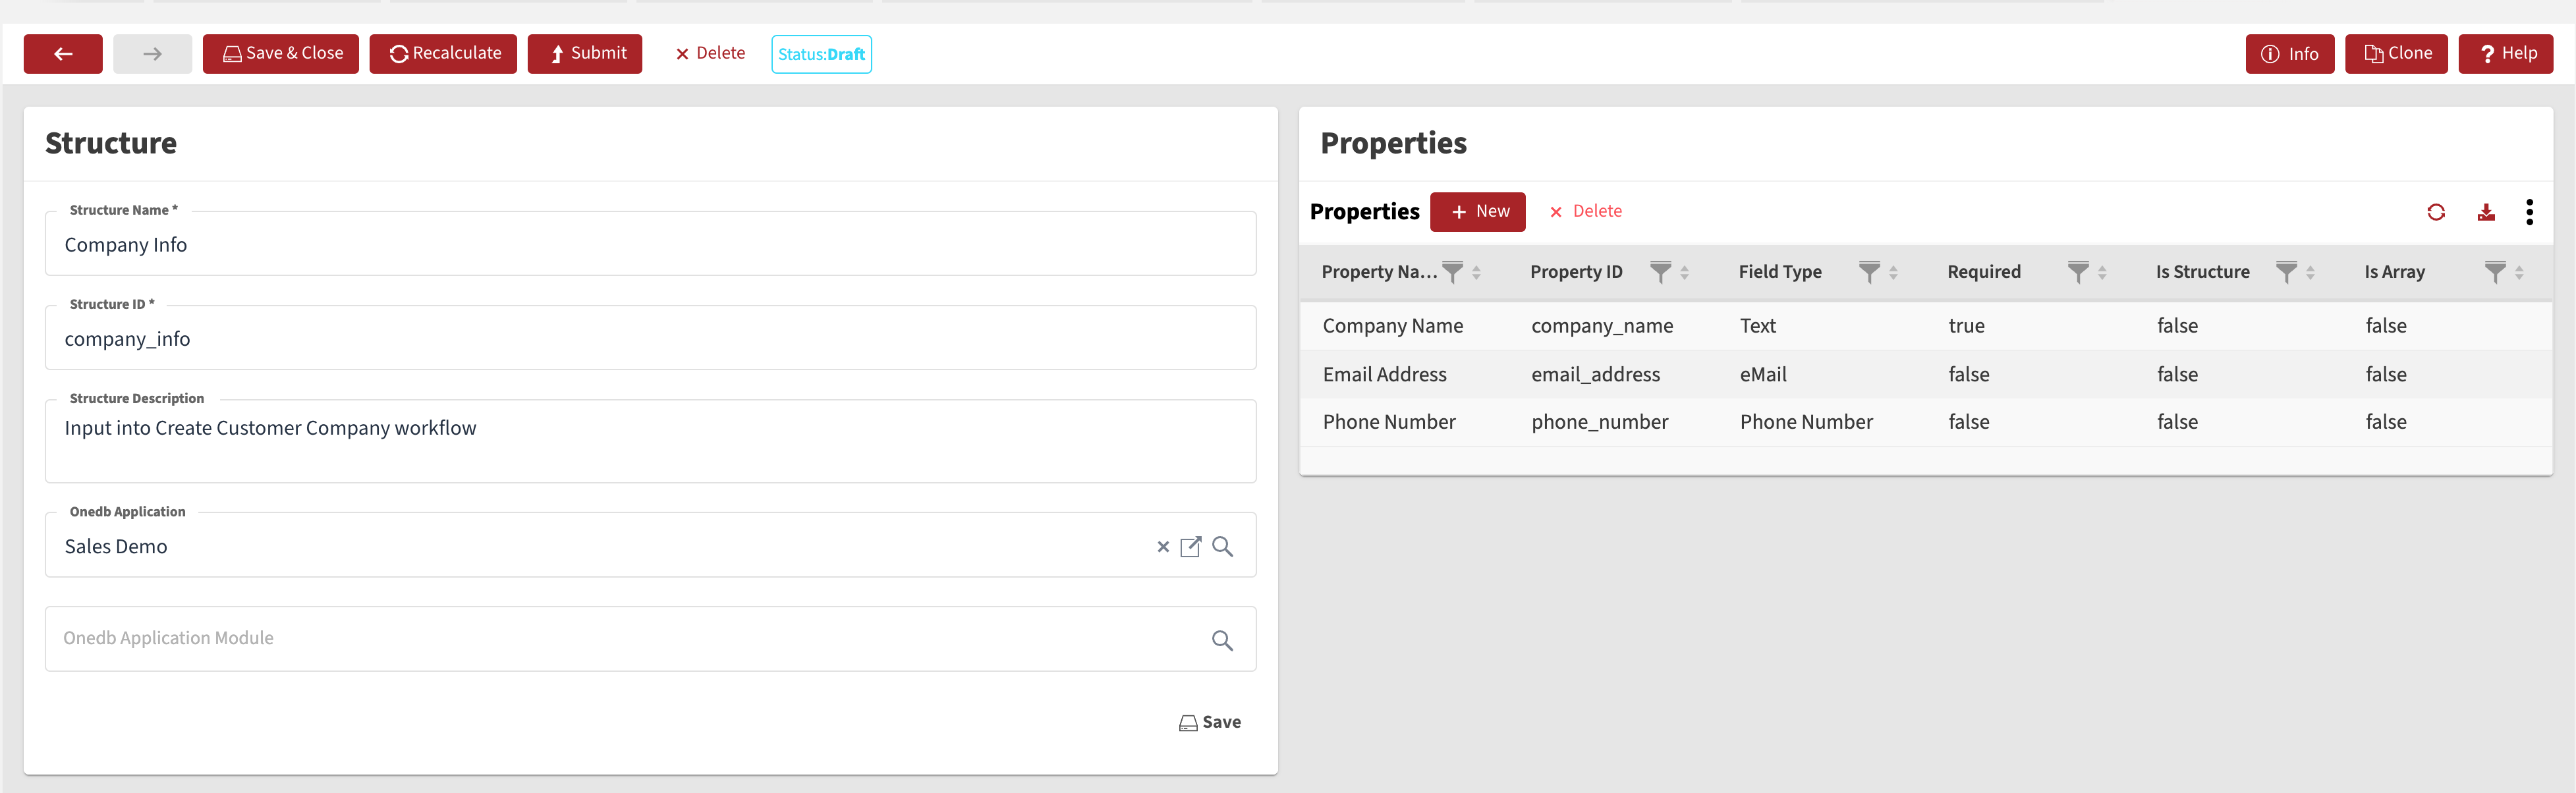Search for an Onedb Application
This screenshot has width=2576, height=793.
pos(1222,547)
